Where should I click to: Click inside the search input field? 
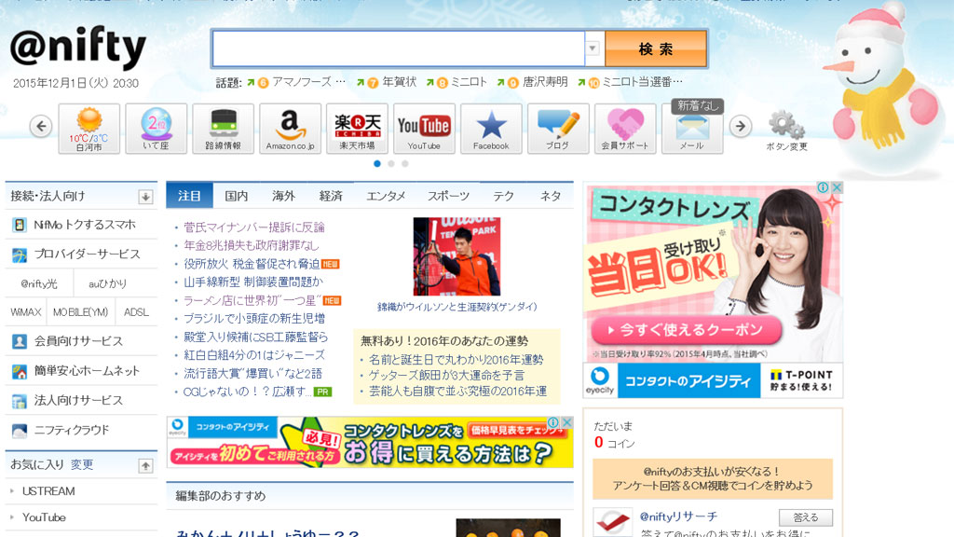399,48
